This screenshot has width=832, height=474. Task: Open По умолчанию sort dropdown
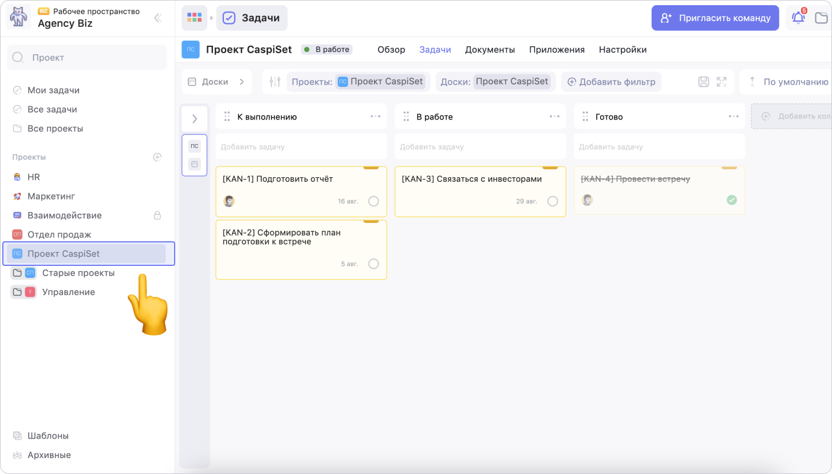(x=790, y=82)
